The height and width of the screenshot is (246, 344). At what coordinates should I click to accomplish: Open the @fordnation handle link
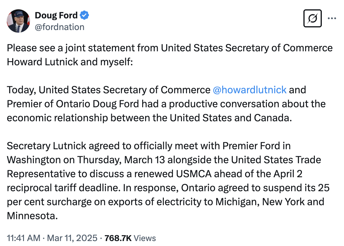point(60,27)
